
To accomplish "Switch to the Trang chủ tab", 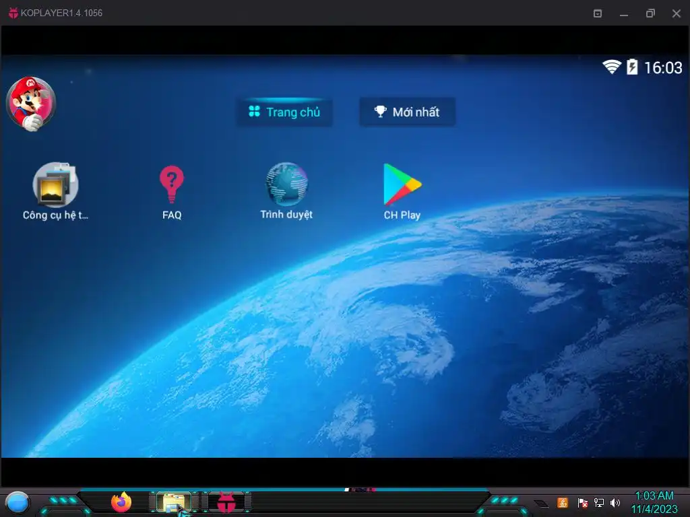I will point(284,112).
